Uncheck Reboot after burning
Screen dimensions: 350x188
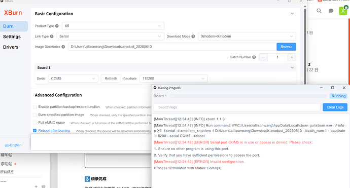(35, 130)
